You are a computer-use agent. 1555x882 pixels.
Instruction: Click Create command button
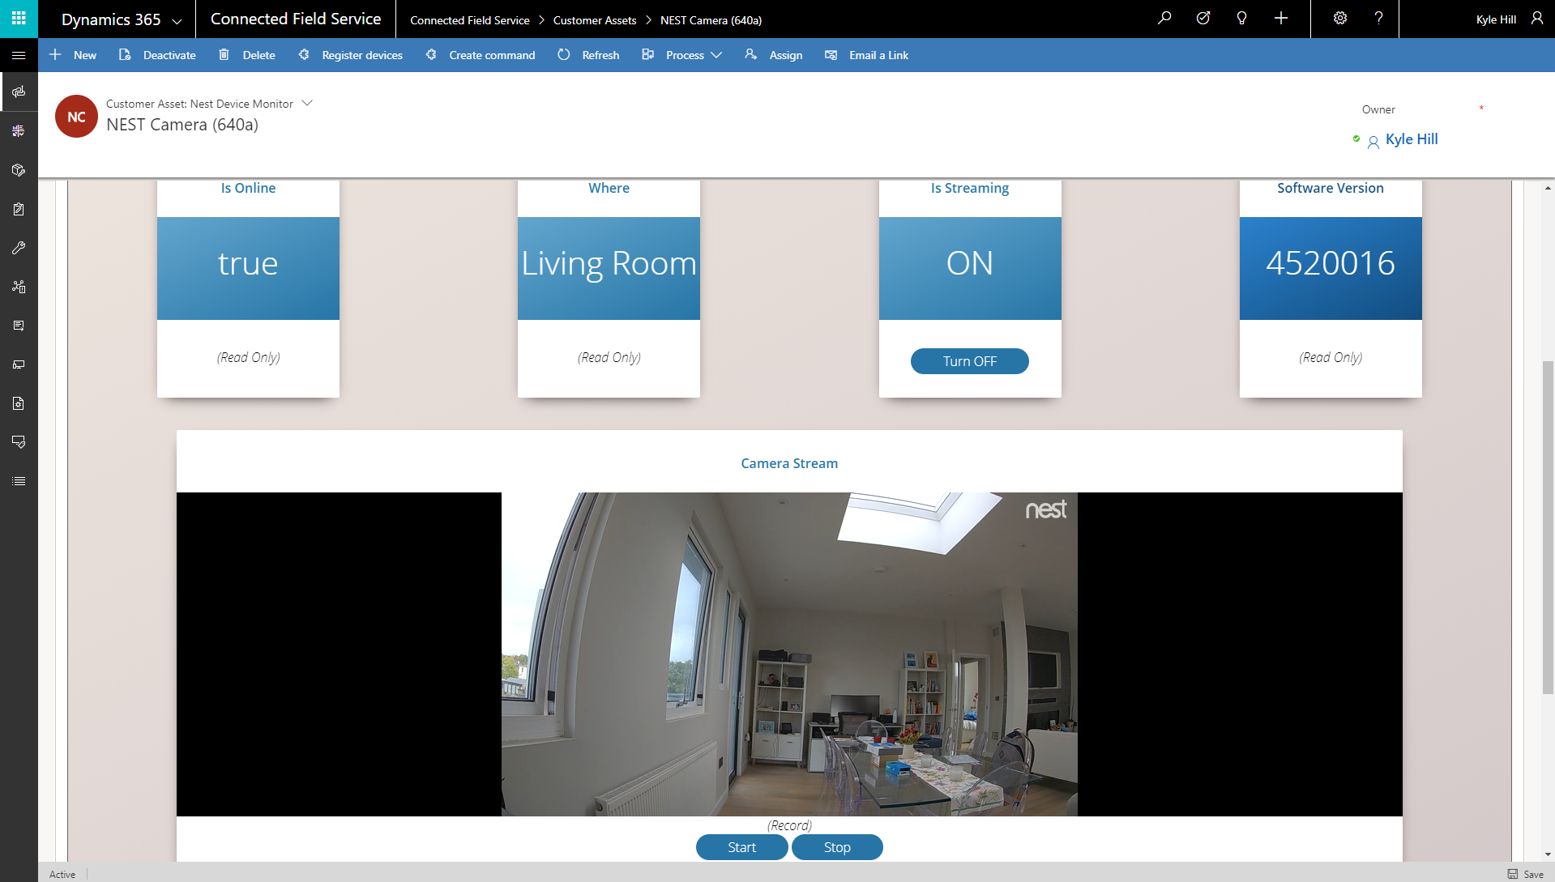[x=481, y=55]
